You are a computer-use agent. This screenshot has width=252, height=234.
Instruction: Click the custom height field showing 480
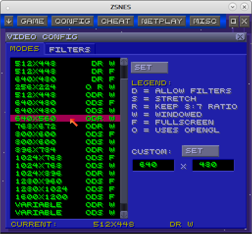213,165
